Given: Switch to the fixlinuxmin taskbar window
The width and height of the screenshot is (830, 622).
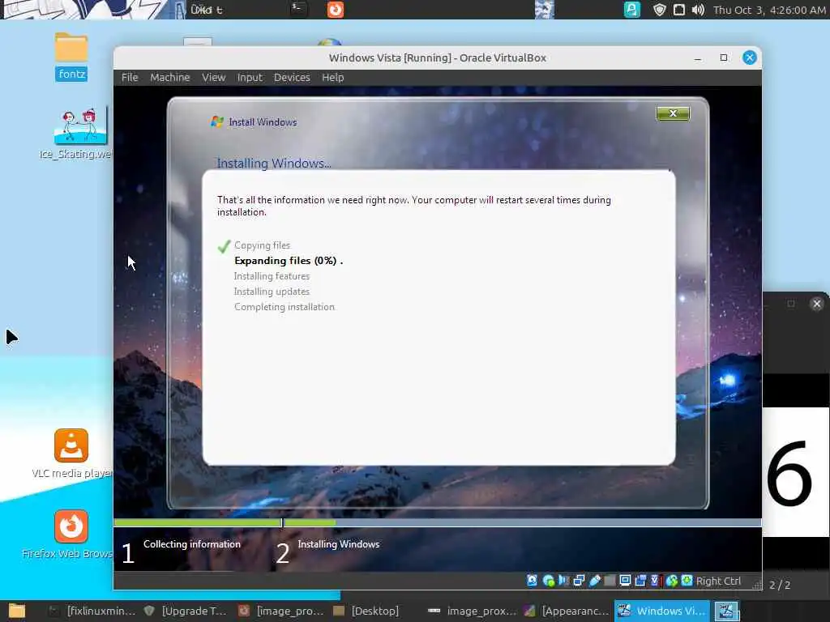Looking at the screenshot, I should [92, 611].
